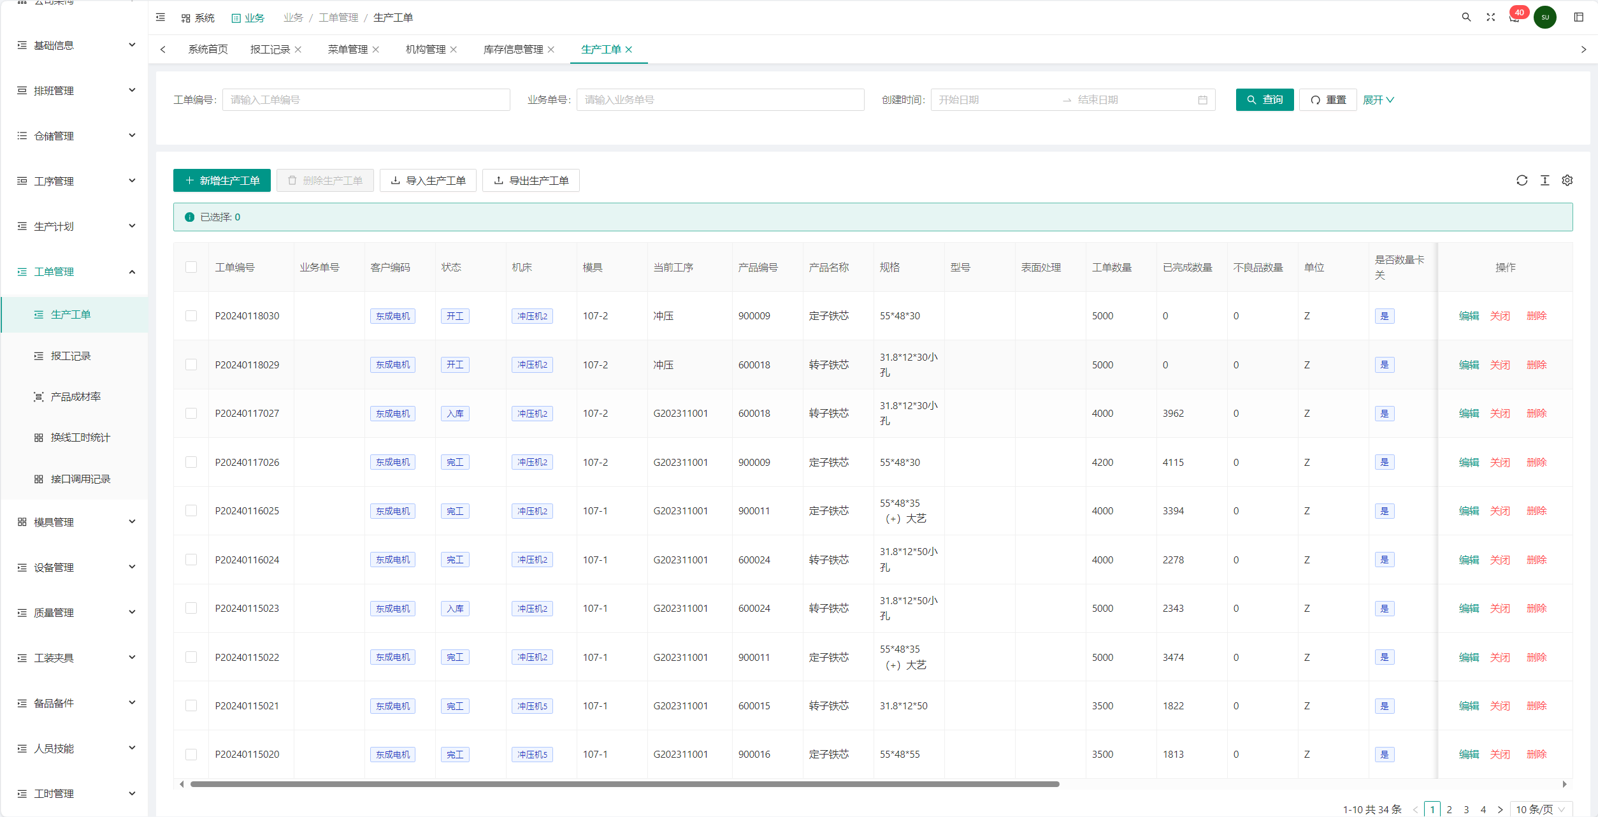
Task: Check the row P20240116025
Action: point(191,511)
